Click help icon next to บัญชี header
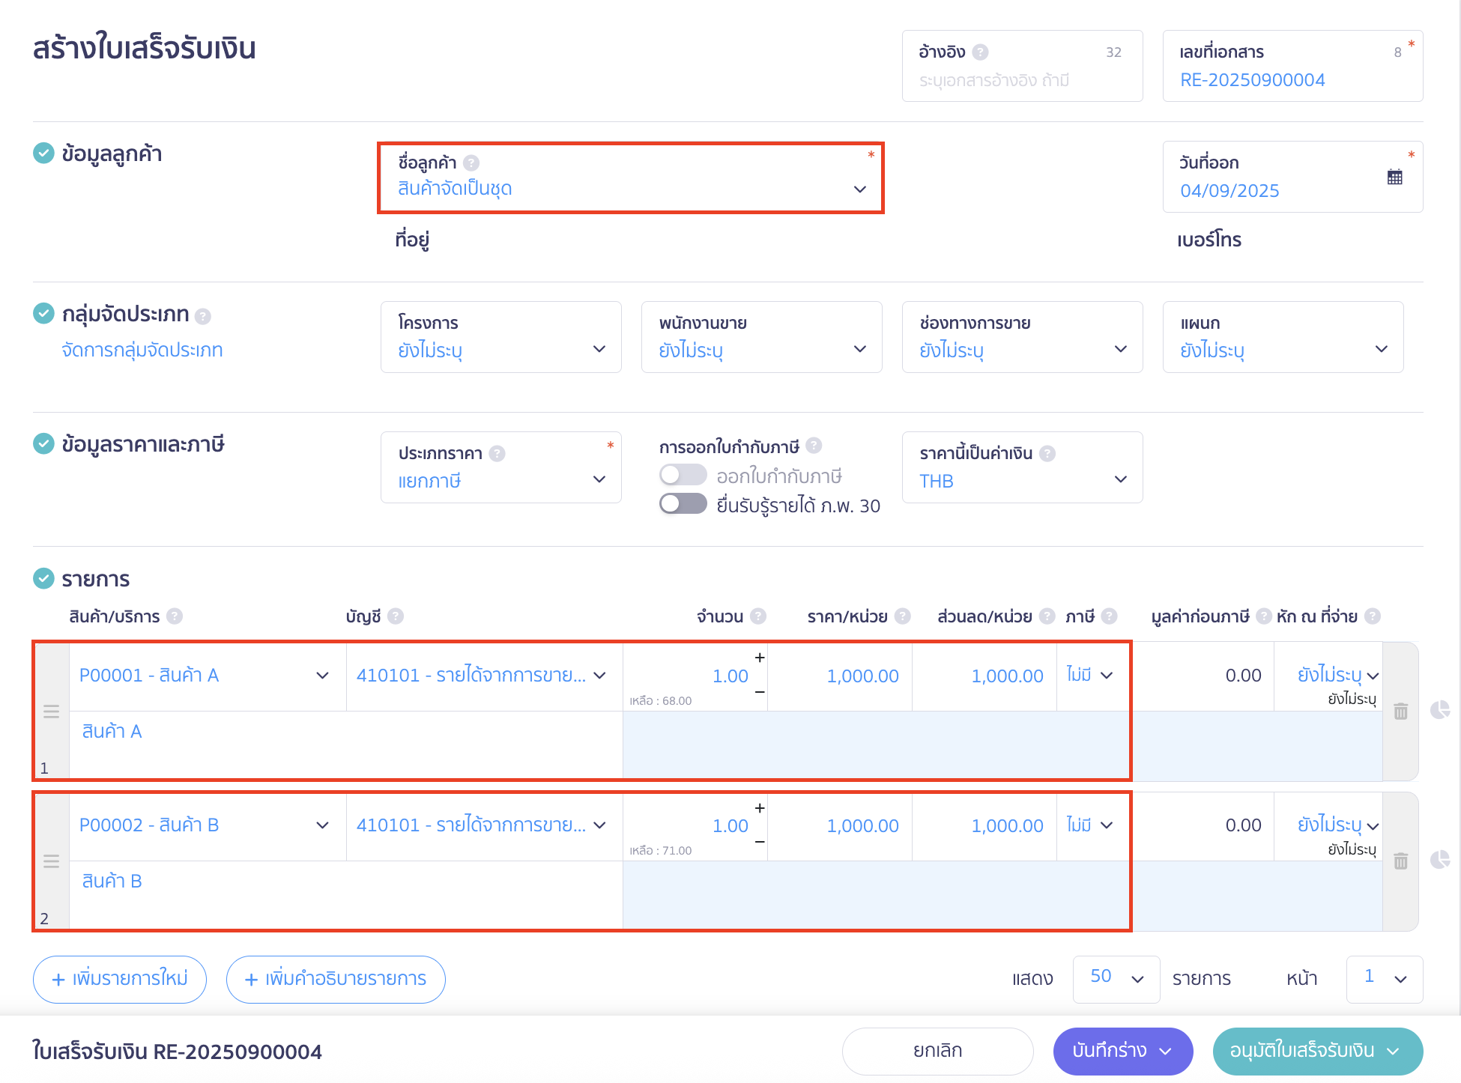 [x=396, y=616]
